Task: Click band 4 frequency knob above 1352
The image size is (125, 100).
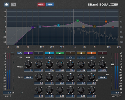Action: (60, 64)
